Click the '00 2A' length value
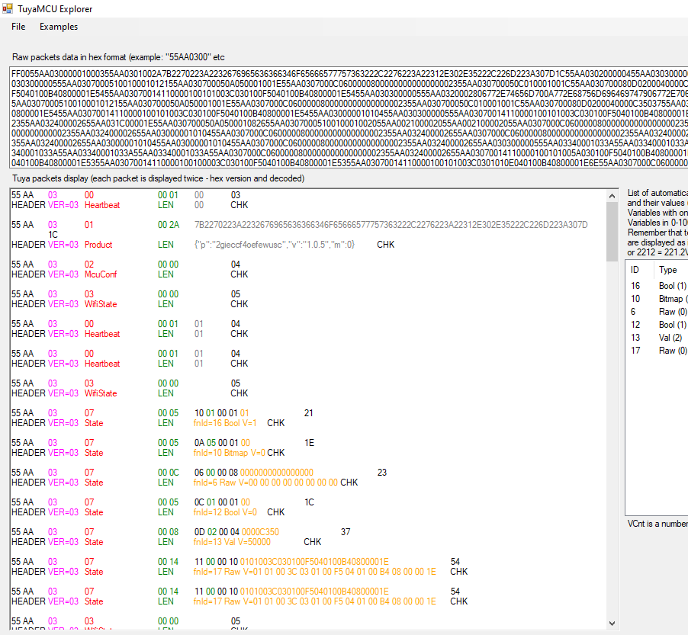 [x=169, y=225]
